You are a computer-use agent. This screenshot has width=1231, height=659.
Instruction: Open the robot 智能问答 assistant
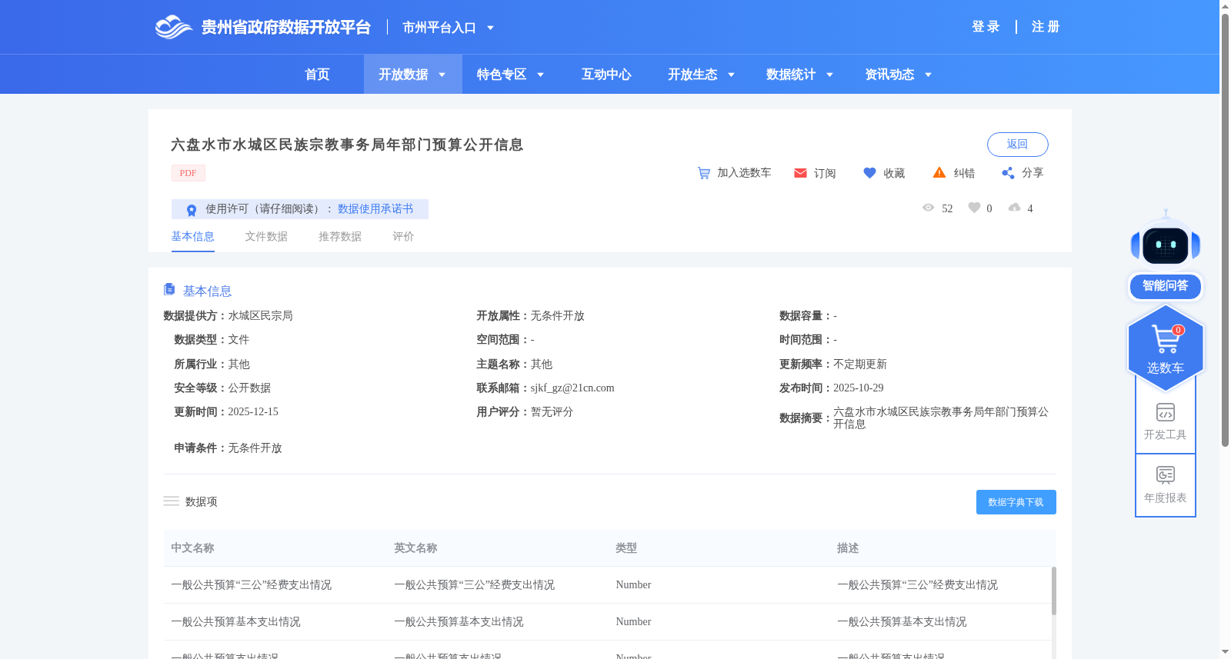(1166, 255)
